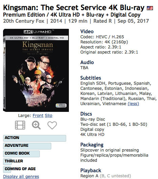The image size is (158, 179).
Task: Click the film strip screenshots icon
Action: (20, 125)
